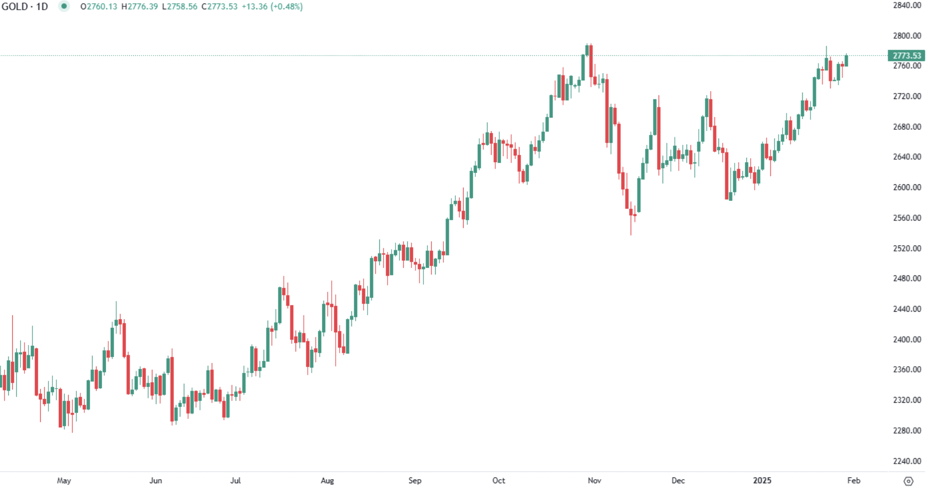
Task: Select May on the time axis
Action: [64, 480]
